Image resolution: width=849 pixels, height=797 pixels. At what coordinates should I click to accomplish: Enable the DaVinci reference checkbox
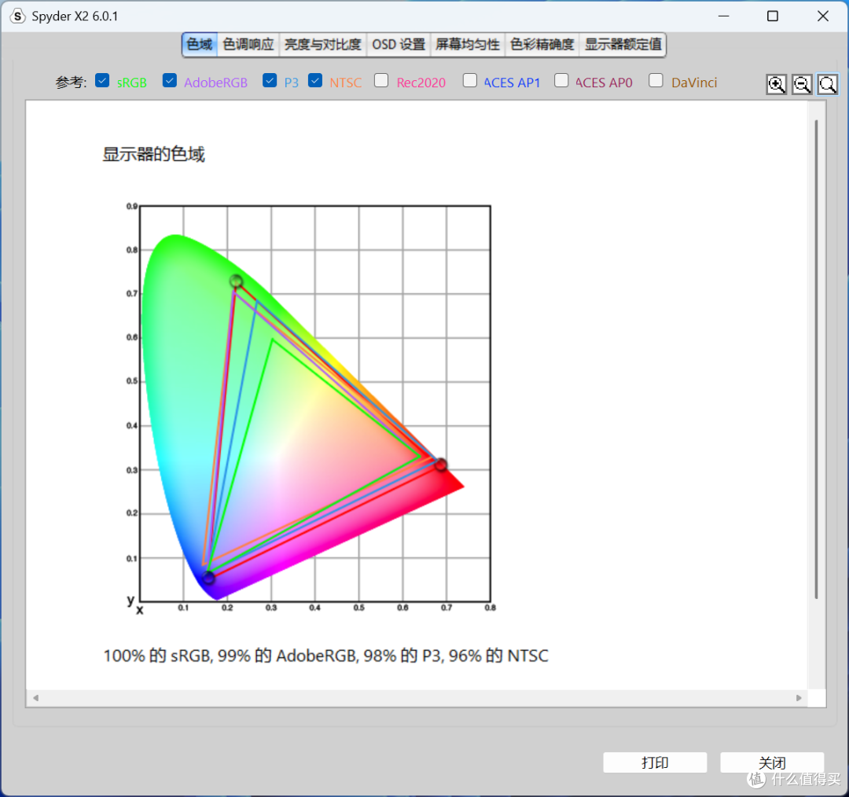(x=656, y=80)
